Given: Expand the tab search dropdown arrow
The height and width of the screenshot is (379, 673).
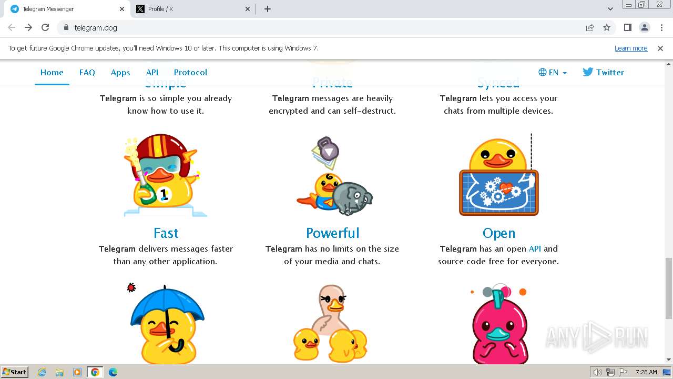Looking at the screenshot, I should tap(610, 9).
